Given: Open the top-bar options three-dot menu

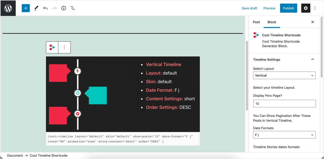Looking at the screenshot, I should 315,8.
